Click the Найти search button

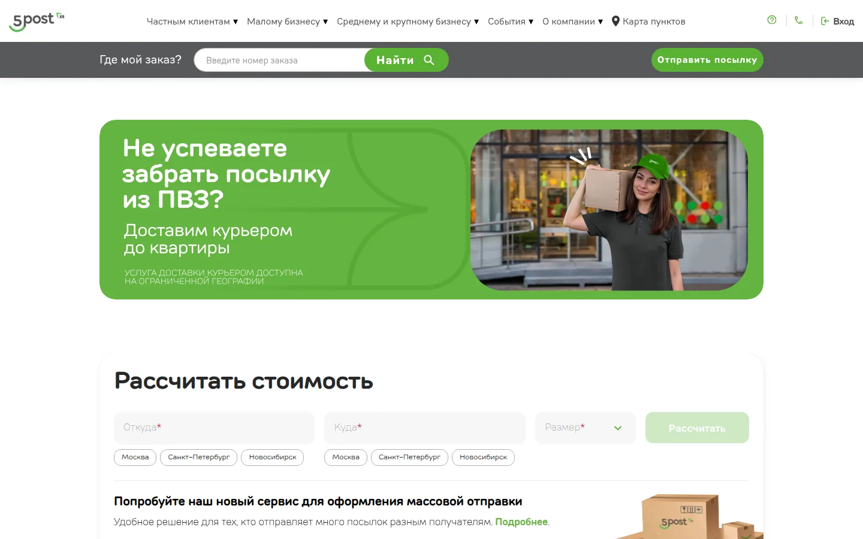click(x=406, y=60)
